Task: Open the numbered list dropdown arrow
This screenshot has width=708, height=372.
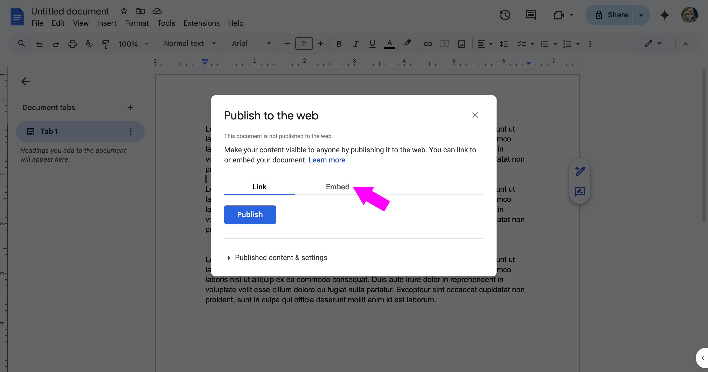Action: 578,44
